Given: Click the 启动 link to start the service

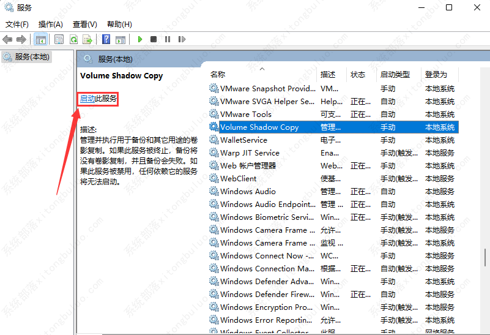Looking at the screenshot, I should 87,99.
